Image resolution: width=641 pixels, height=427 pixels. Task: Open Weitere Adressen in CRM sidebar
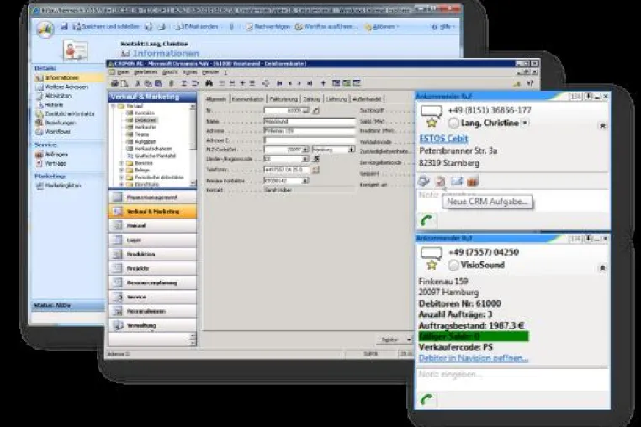(x=66, y=87)
